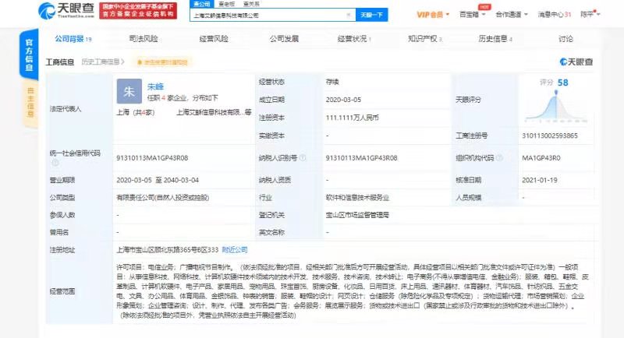Click the red 官方备案企业征信机构 banner
The width and height of the screenshot is (624, 338).
(138, 11)
